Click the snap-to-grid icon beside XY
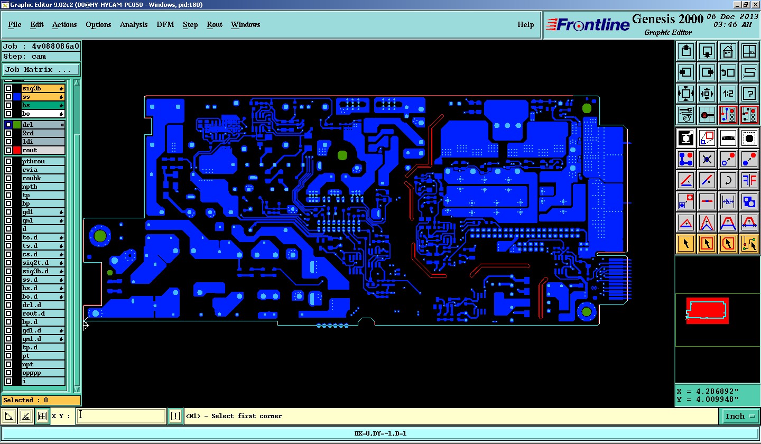761x444 pixels. coord(42,416)
